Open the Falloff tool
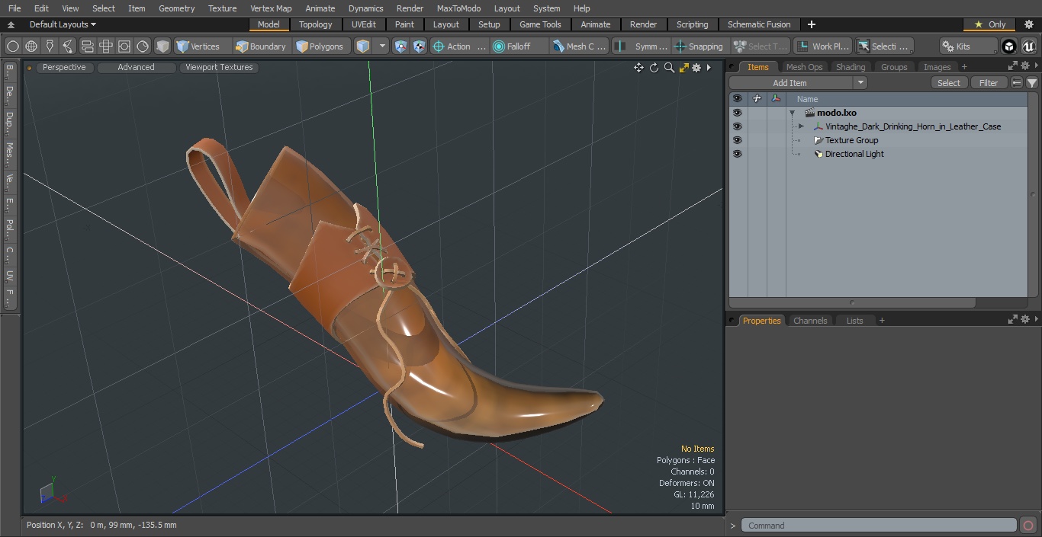The image size is (1042, 537). pos(519,46)
